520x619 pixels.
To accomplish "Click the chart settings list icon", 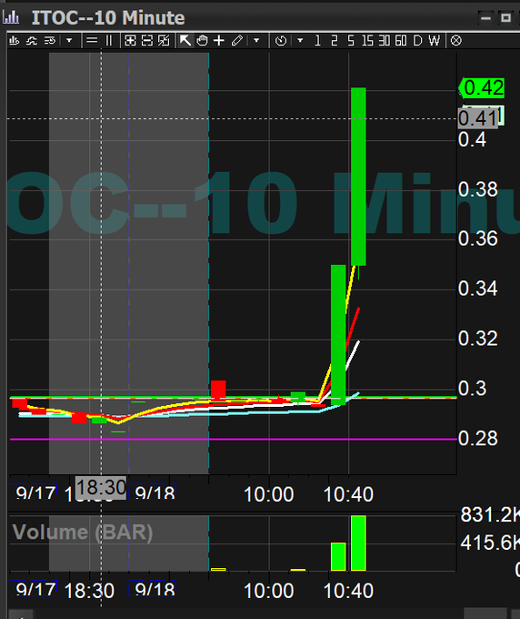I will coord(50,40).
